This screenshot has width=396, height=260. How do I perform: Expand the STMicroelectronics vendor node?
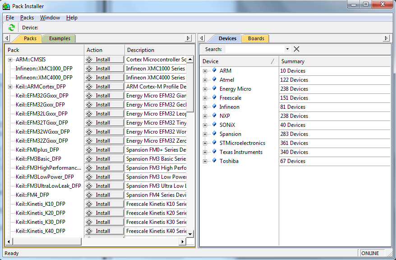205,143
